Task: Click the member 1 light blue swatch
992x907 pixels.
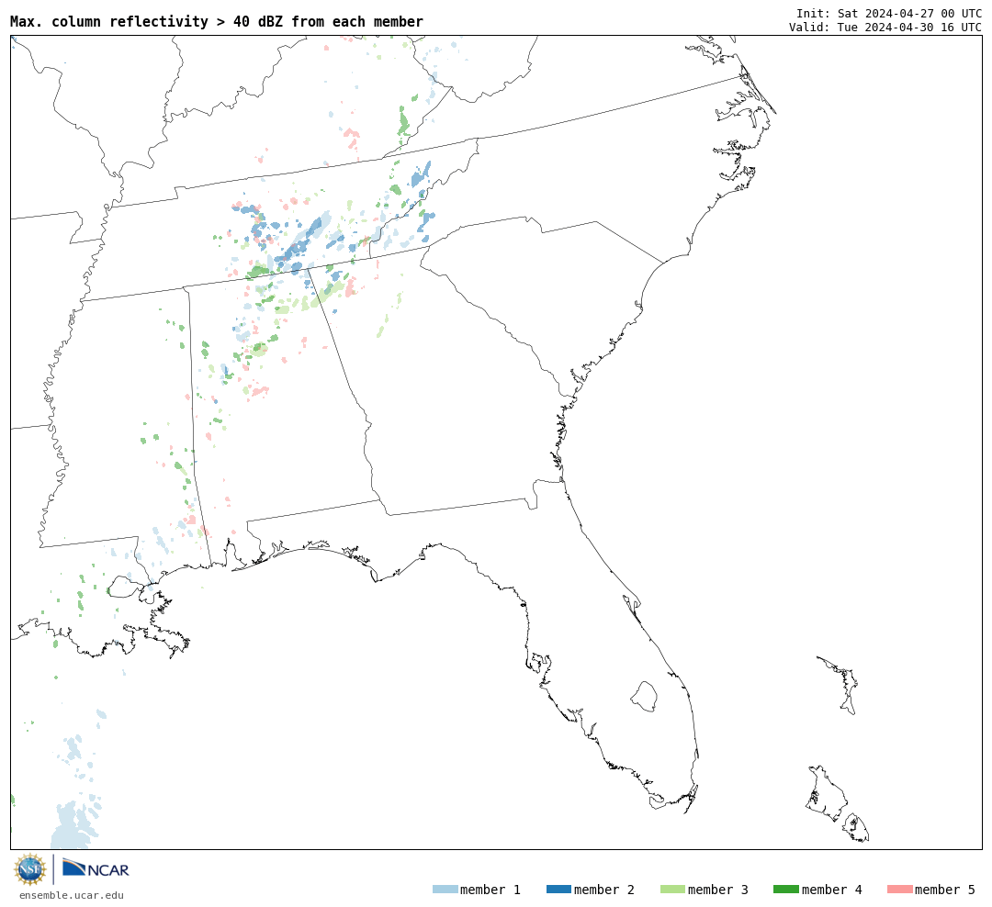Action: coord(445,890)
